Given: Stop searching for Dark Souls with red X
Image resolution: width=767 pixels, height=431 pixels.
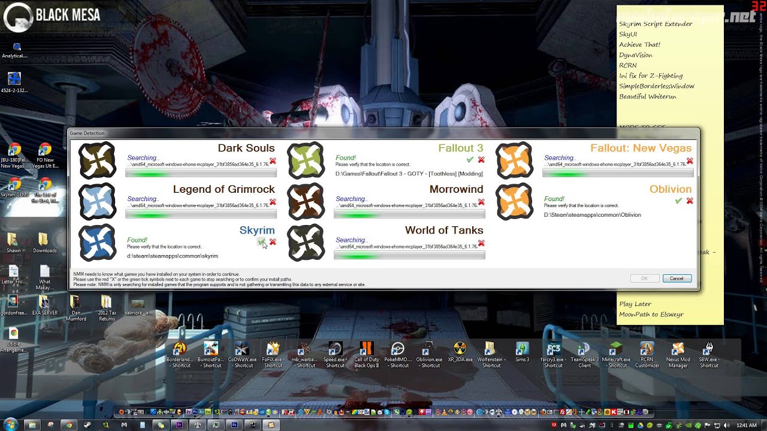Looking at the screenshot, I should click(273, 161).
